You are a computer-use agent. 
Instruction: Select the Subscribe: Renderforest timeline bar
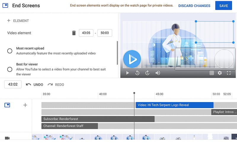click(x=98, y=119)
